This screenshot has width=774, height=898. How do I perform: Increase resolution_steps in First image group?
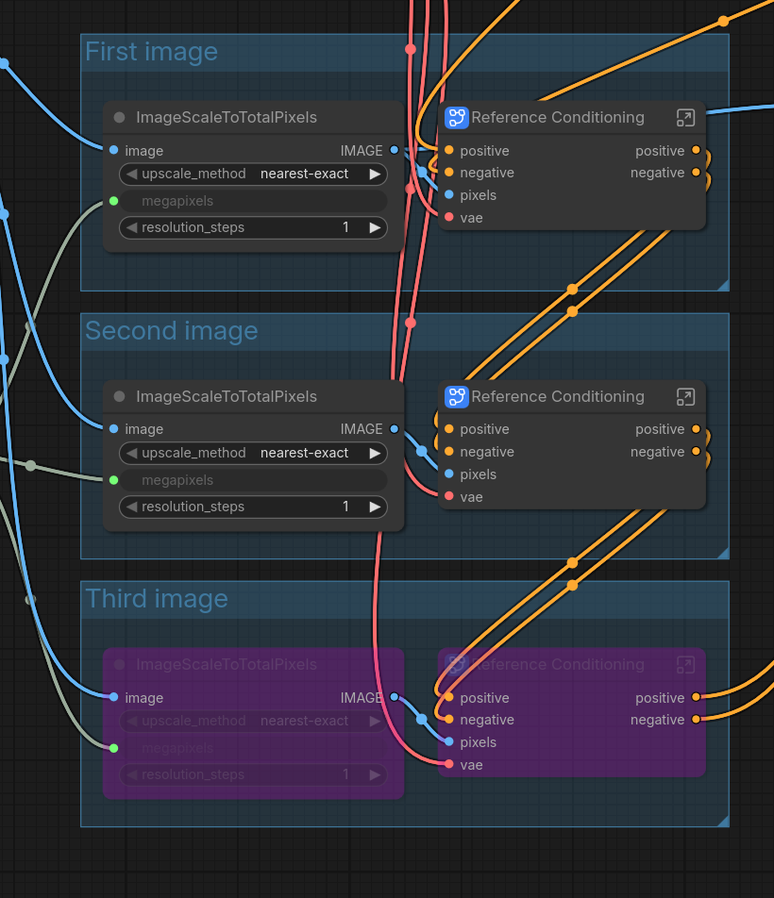375,227
